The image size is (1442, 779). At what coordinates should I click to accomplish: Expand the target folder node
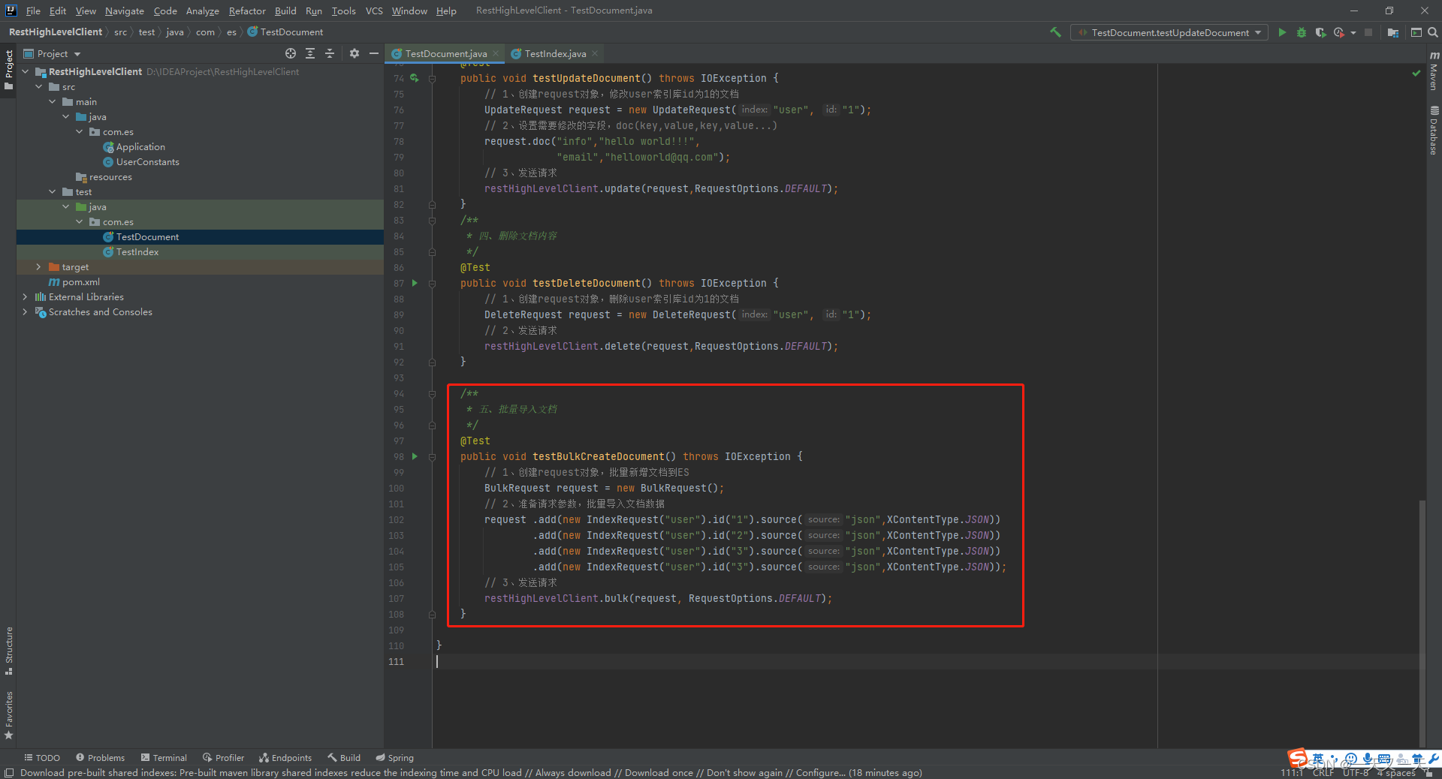(x=39, y=267)
